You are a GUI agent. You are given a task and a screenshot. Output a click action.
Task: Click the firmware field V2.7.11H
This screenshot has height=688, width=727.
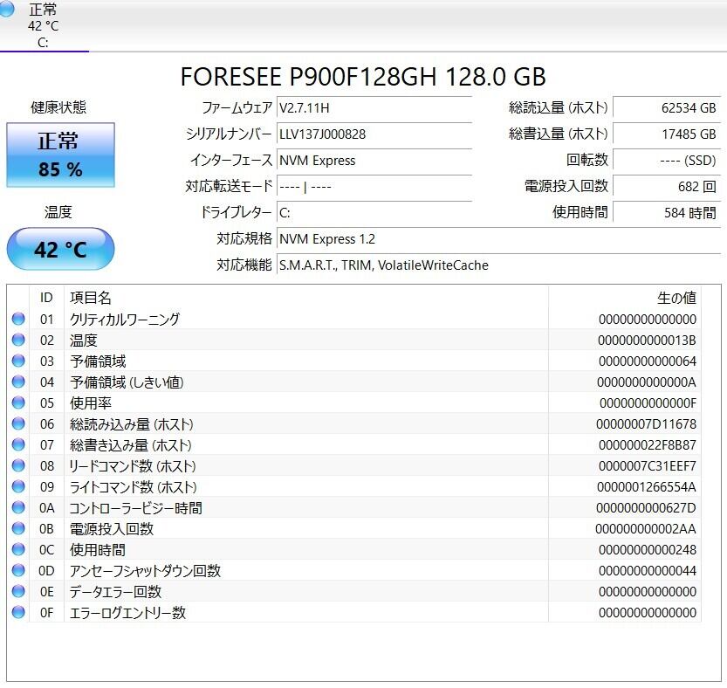[374, 108]
